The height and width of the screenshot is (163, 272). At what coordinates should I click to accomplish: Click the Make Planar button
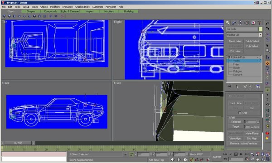coord(252,134)
